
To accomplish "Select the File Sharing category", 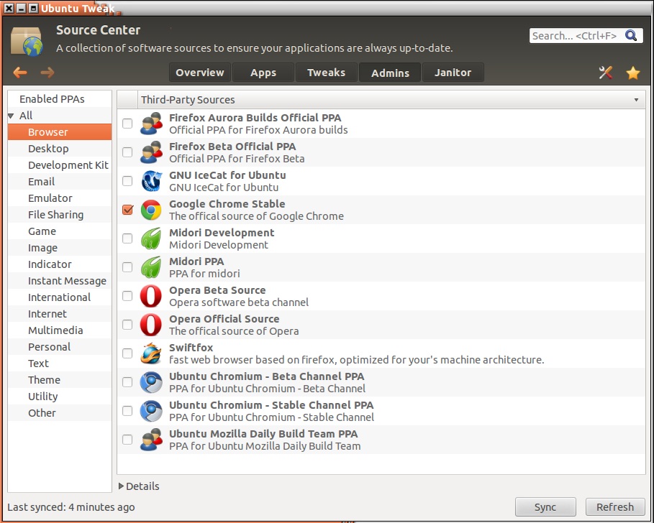I will [x=60, y=215].
